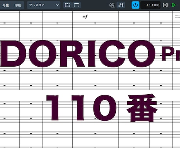Select the first bar rest on the top staff
The width and height of the screenshot is (180, 148).
[5, 23]
